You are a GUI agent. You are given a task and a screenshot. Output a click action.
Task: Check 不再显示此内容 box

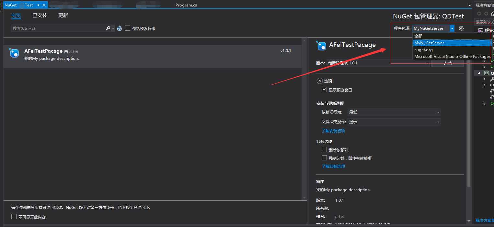[14, 217]
